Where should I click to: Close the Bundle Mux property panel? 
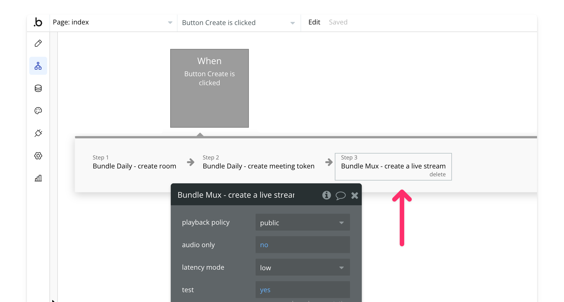click(354, 195)
